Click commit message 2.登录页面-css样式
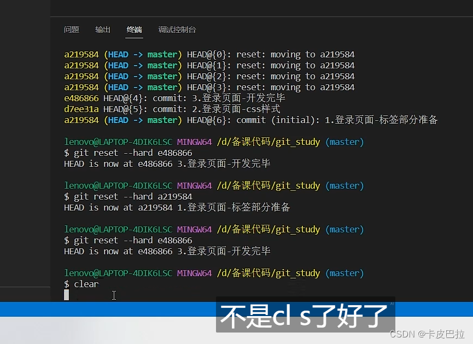The image size is (473, 344). [x=236, y=109]
